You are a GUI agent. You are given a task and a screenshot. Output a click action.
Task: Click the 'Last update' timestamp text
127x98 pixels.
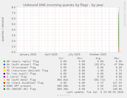pos(95,92)
